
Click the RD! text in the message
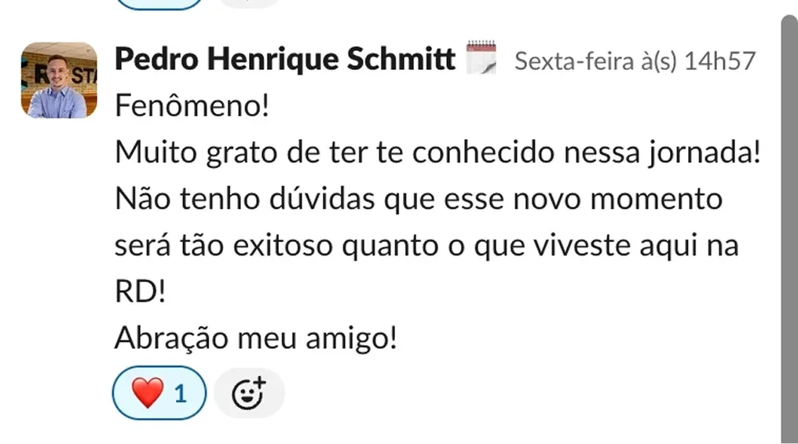(141, 292)
